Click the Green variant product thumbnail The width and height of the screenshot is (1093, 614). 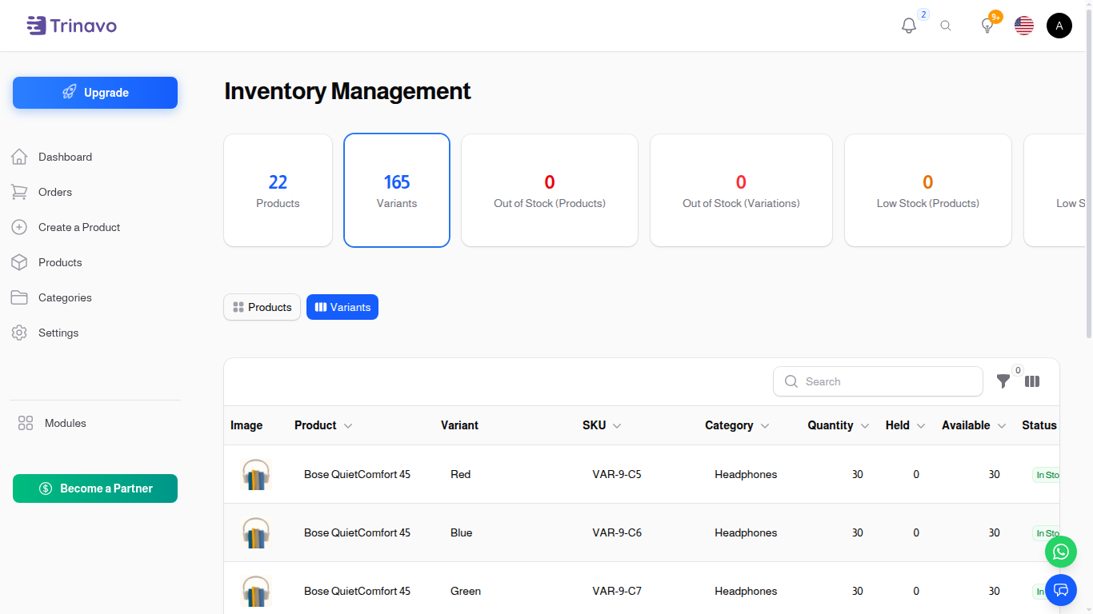click(x=256, y=591)
